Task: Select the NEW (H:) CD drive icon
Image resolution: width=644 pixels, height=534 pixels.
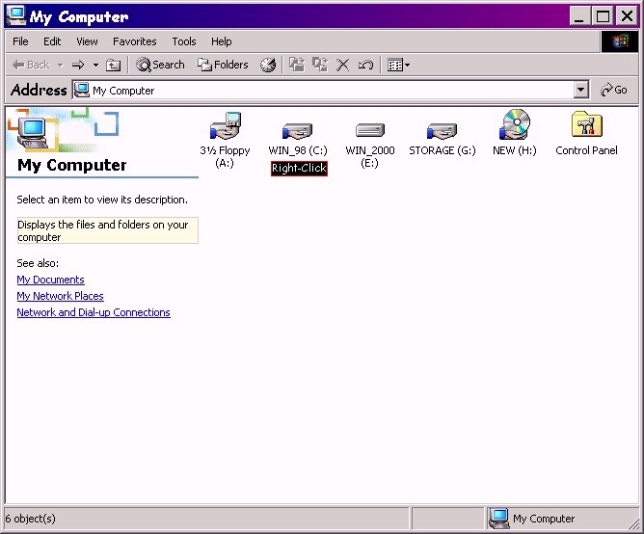Action: coord(514,124)
